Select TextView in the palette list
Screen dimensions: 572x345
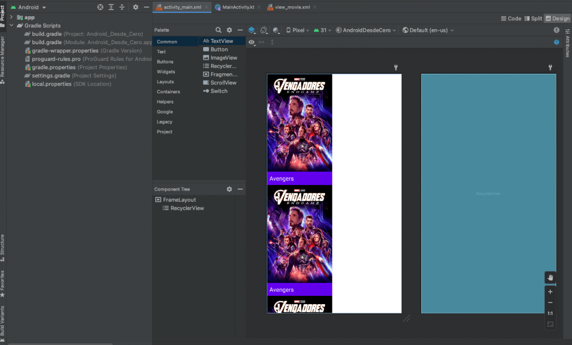coord(222,41)
